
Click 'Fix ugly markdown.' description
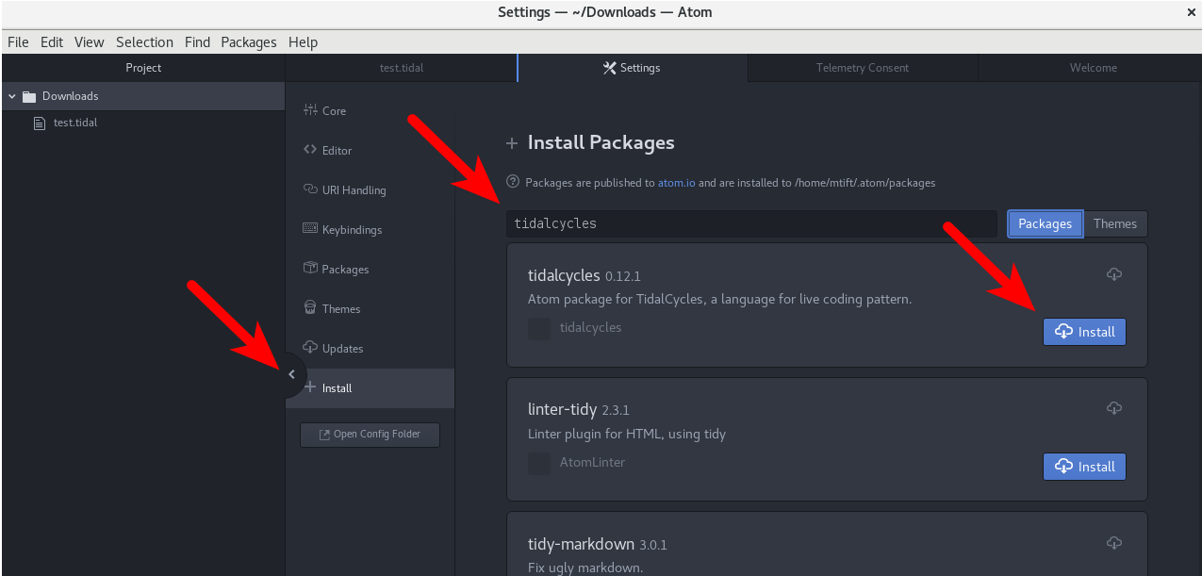(x=585, y=568)
